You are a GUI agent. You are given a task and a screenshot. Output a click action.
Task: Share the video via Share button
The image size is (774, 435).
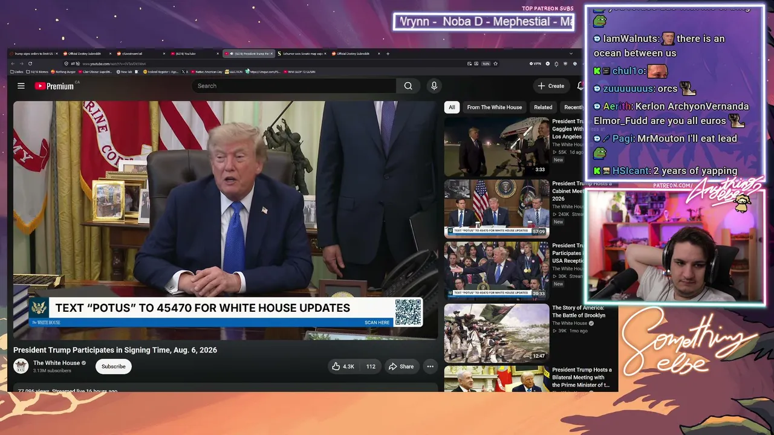tap(402, 367)
